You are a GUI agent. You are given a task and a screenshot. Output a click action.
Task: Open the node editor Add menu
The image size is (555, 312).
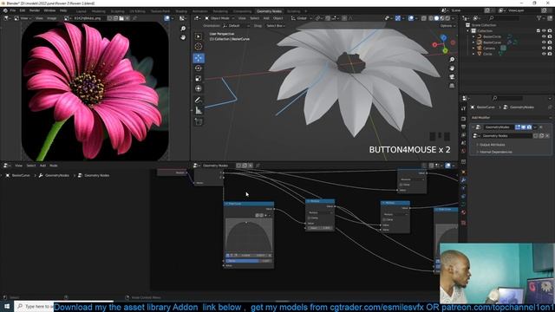42,166
